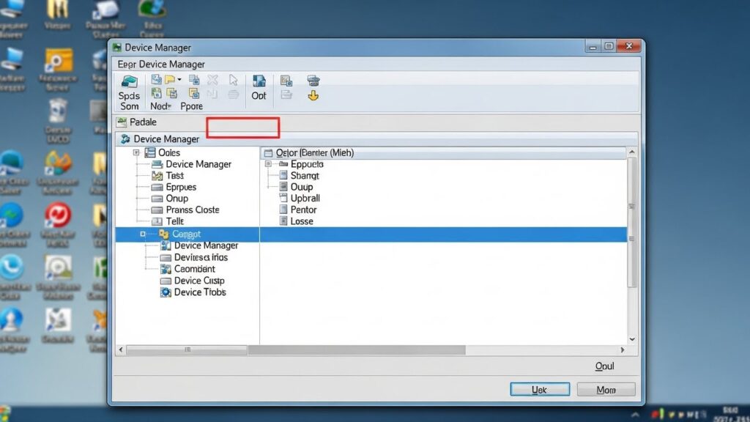Click the gear icon beside Device Tfobs

166,292
